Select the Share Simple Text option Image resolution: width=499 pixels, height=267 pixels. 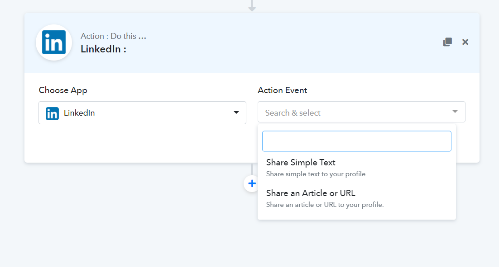coord(357,168)
